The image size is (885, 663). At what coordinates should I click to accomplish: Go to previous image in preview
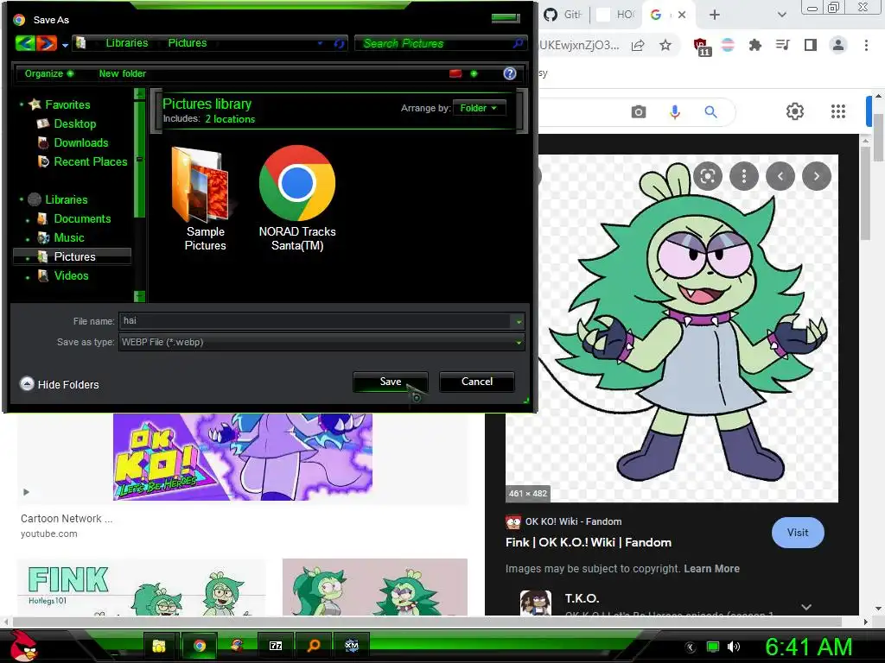coord(780,176)
